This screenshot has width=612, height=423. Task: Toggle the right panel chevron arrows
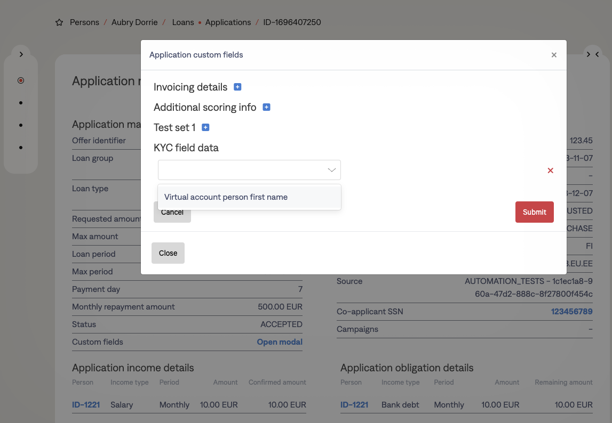[x=592, y=54]
